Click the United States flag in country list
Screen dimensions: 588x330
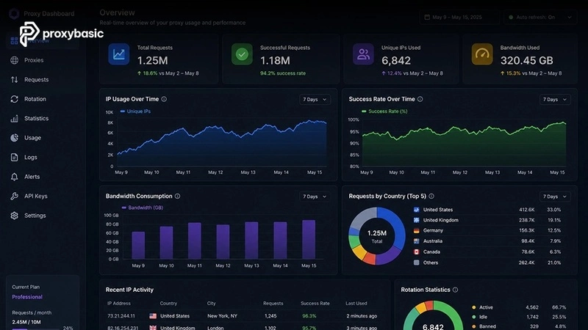click(x=416, y=210)
